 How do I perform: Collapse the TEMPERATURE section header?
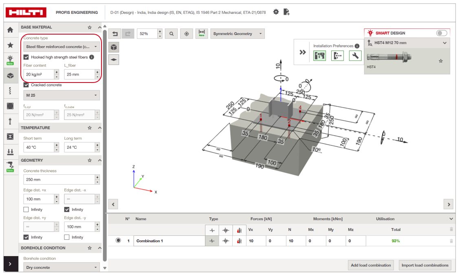tap(100, 128)
